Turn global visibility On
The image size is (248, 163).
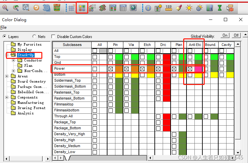225,36
